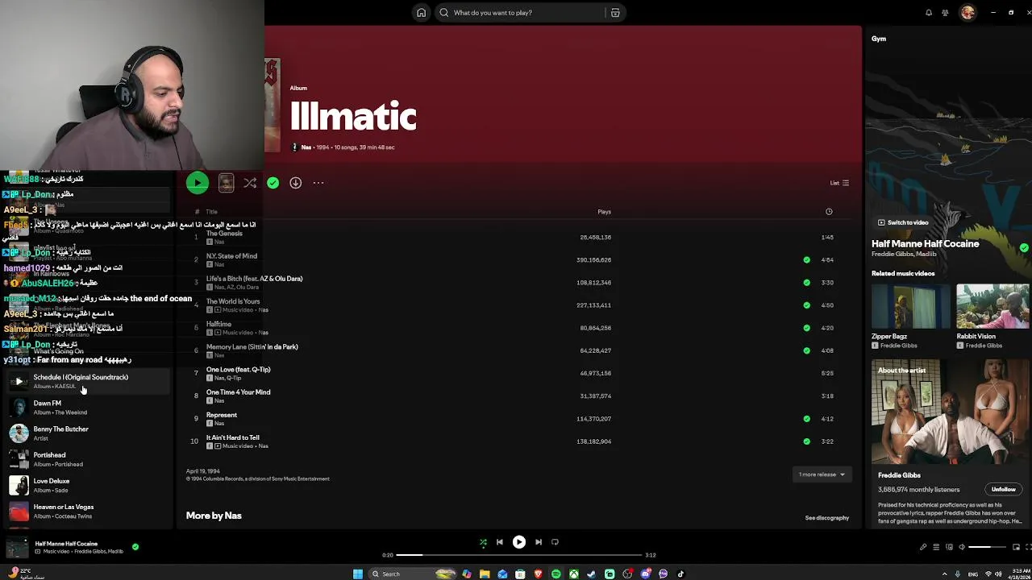Seek within the song progress bar
This screenshot has width=1032, height=580.
click(x=519, y=555)
